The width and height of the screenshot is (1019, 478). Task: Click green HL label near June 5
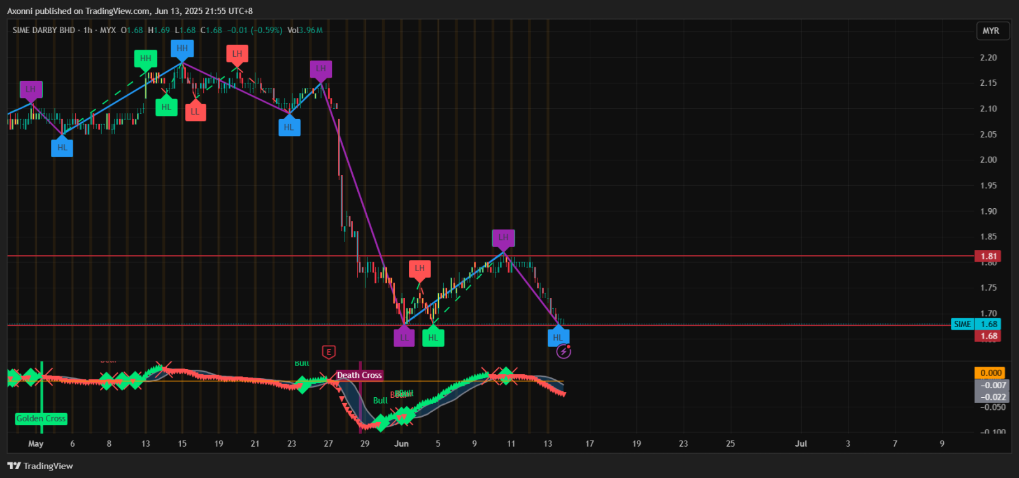point(433,337)
